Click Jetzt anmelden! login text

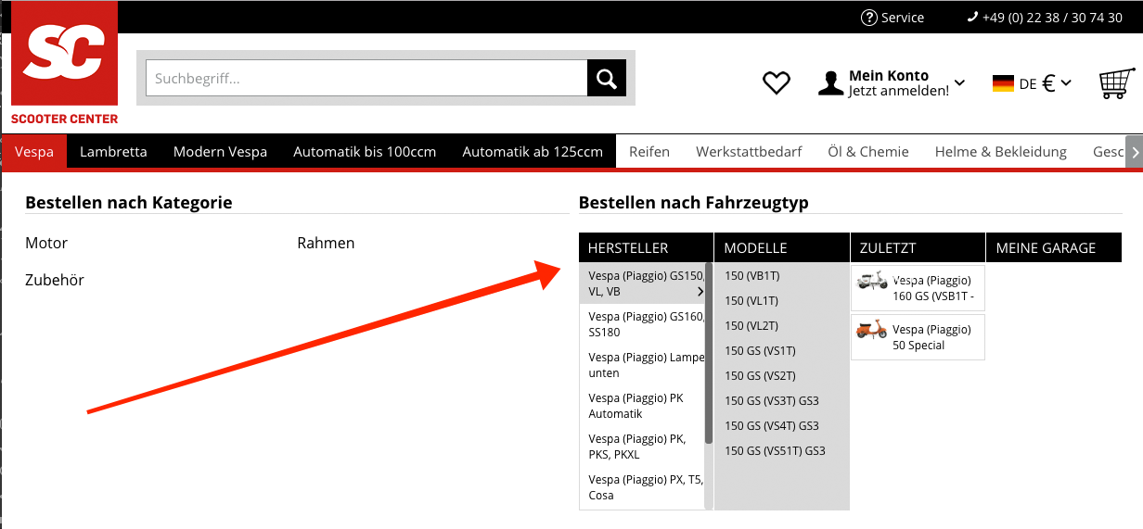click(x=899, y=91)
